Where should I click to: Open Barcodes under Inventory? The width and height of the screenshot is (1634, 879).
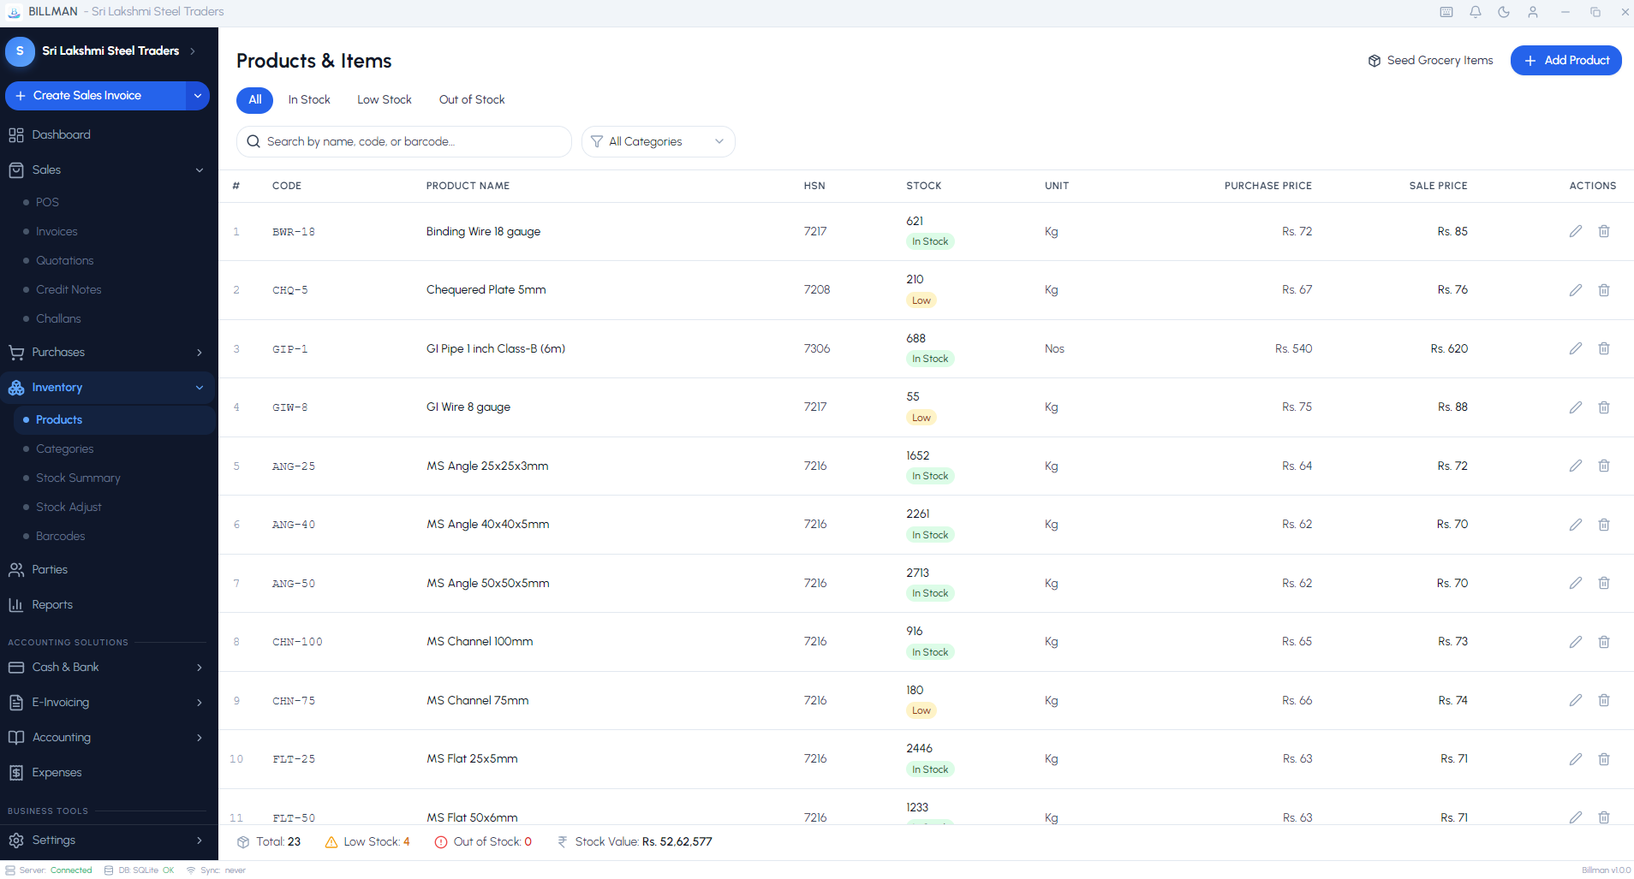point(115,536)
